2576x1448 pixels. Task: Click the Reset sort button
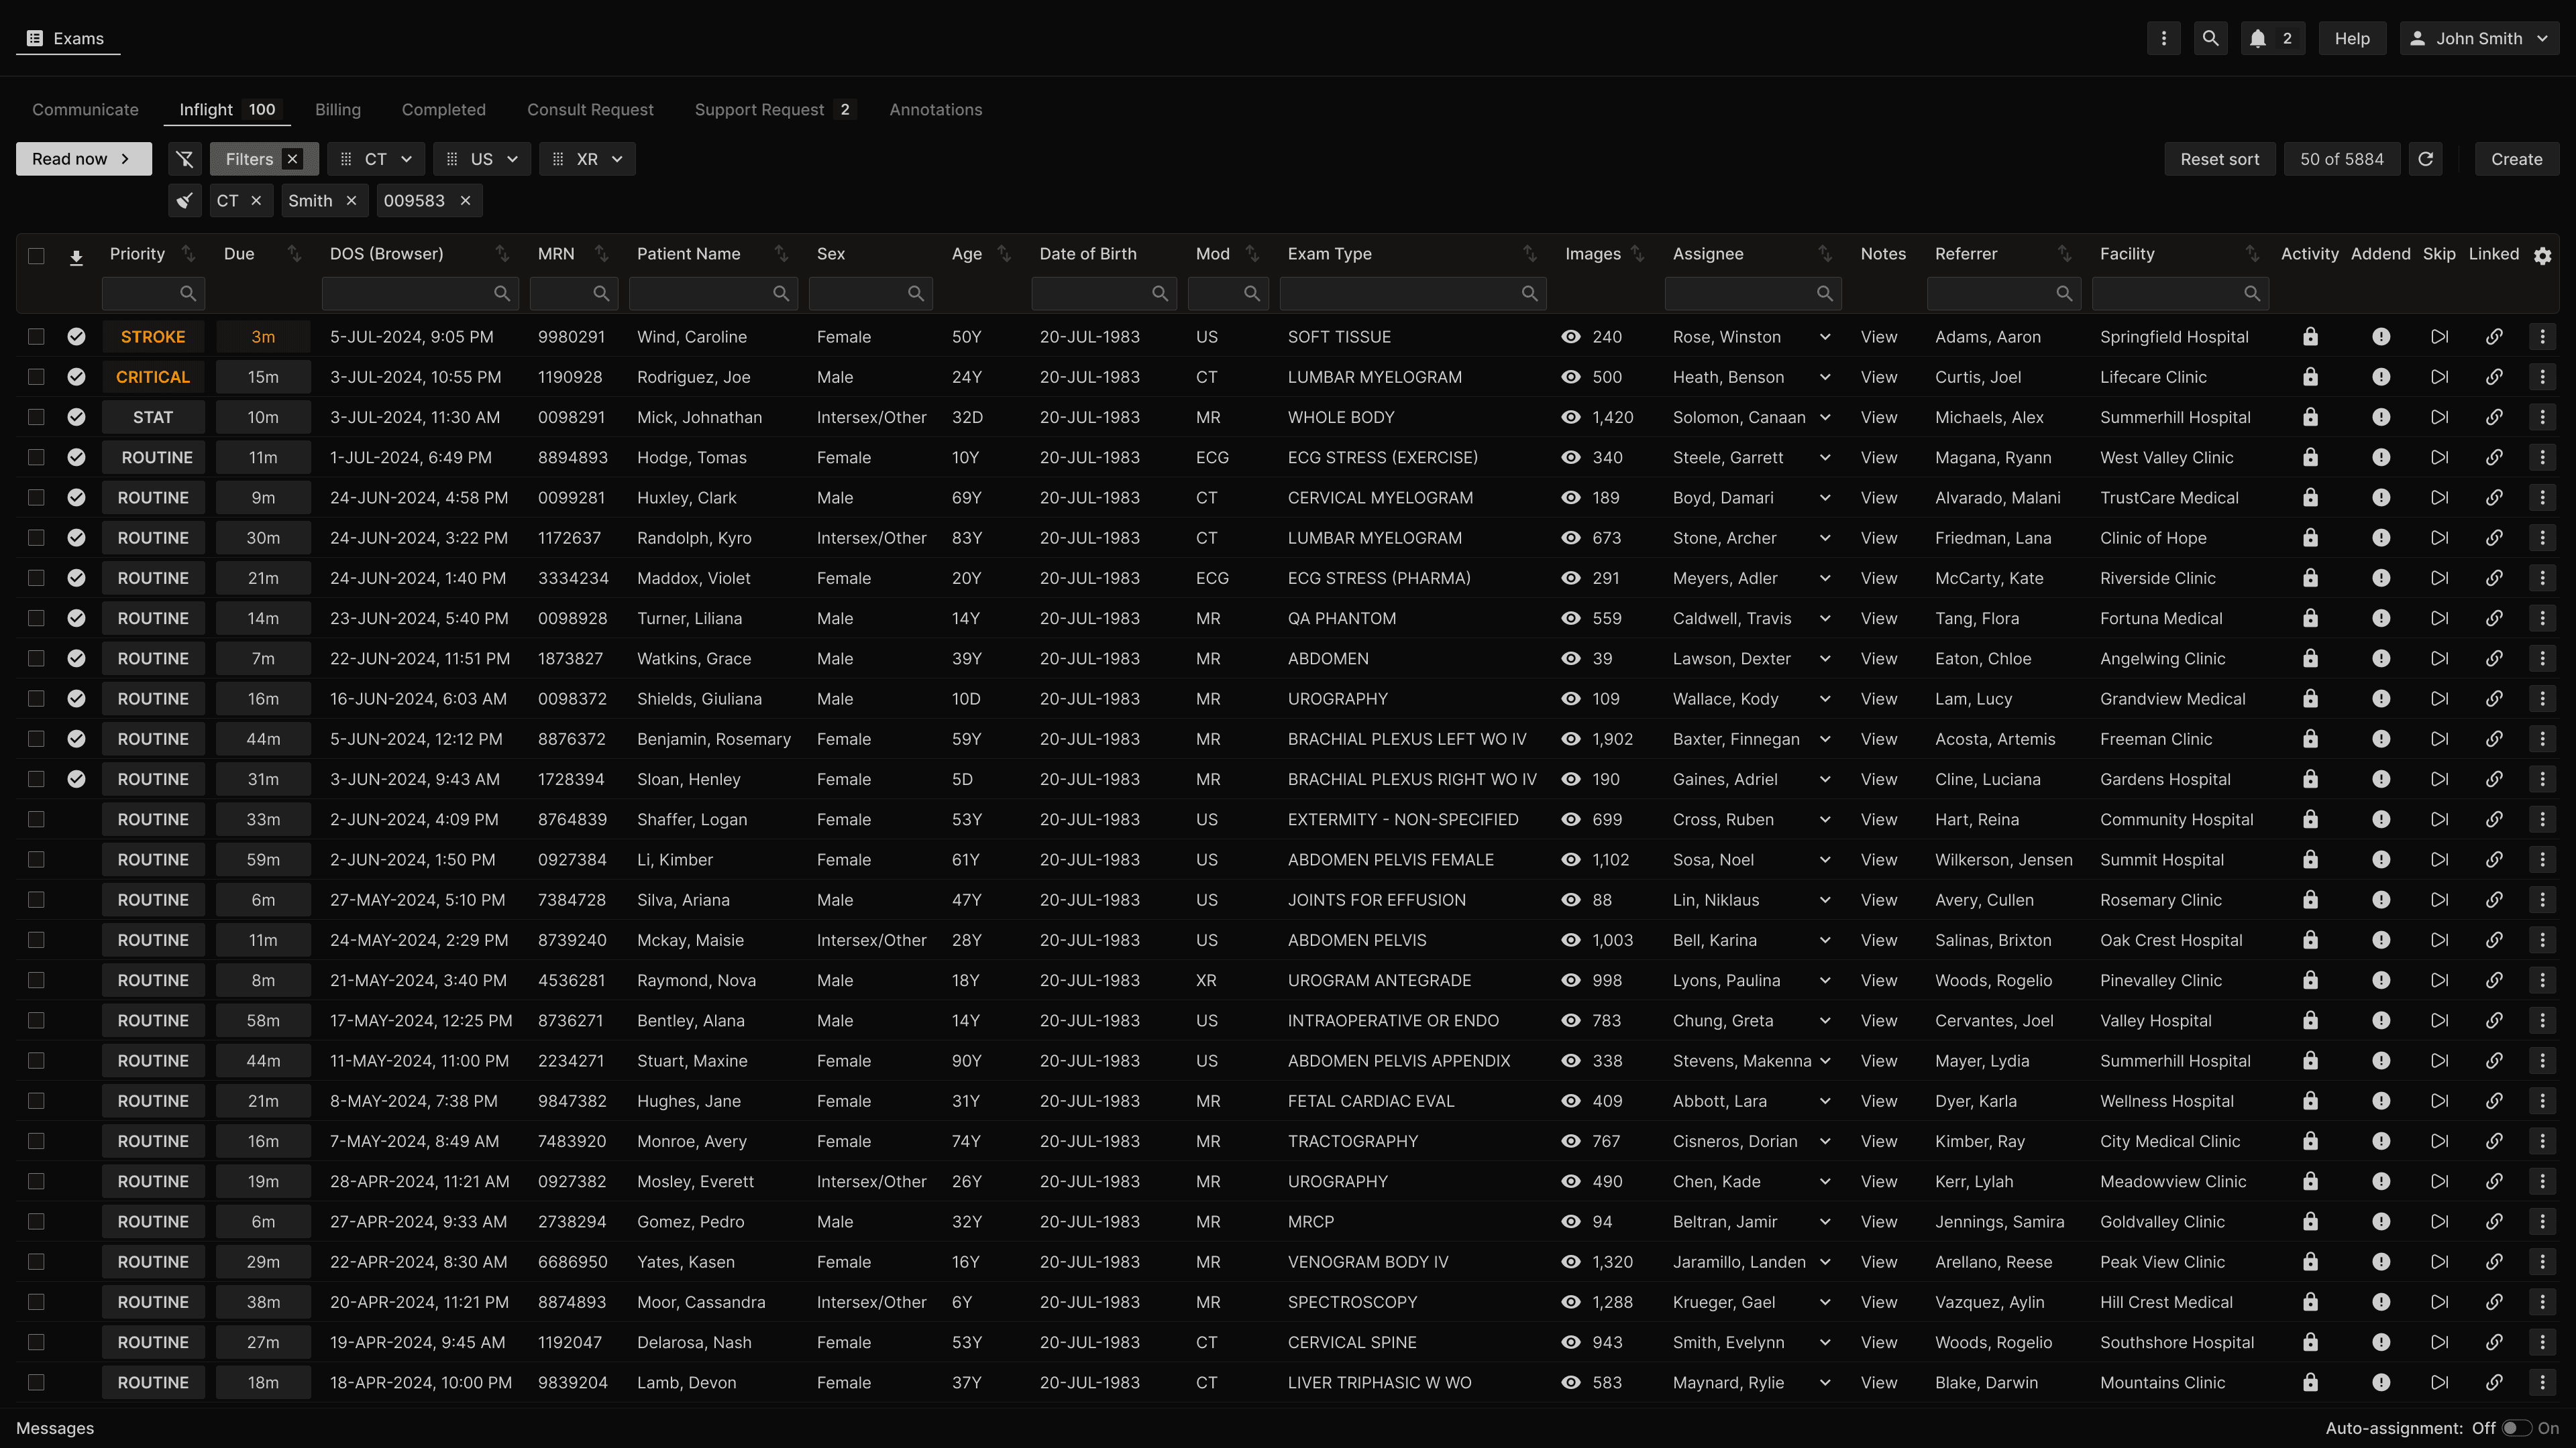click(2219, 159)
